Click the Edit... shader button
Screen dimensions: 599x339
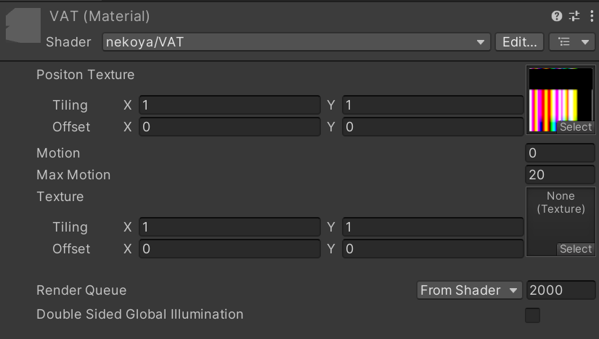click(519, 42)
